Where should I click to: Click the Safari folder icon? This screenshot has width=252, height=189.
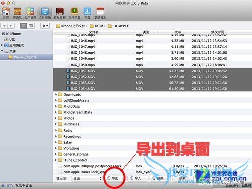coord(60,142)
